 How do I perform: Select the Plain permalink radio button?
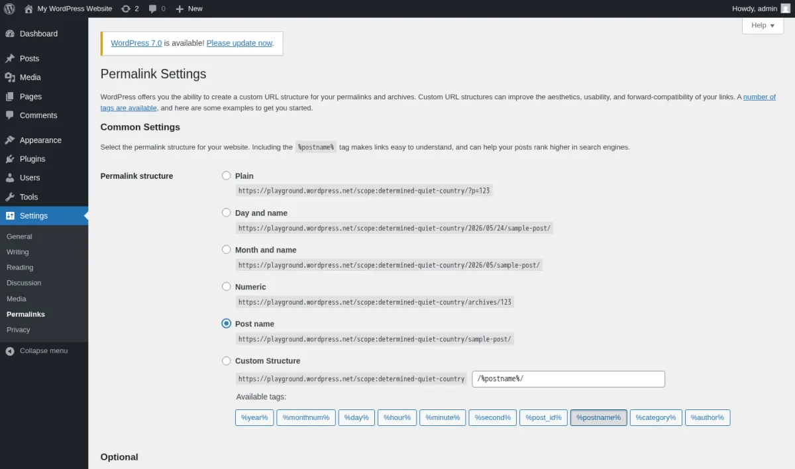(227, 176)
